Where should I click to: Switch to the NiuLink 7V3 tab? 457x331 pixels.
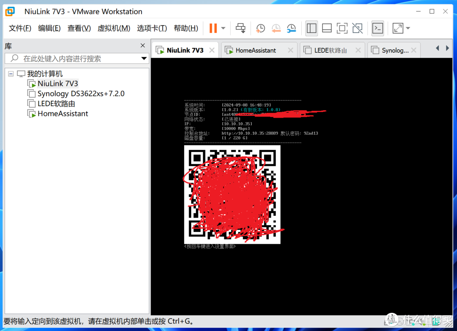point(185,50)
